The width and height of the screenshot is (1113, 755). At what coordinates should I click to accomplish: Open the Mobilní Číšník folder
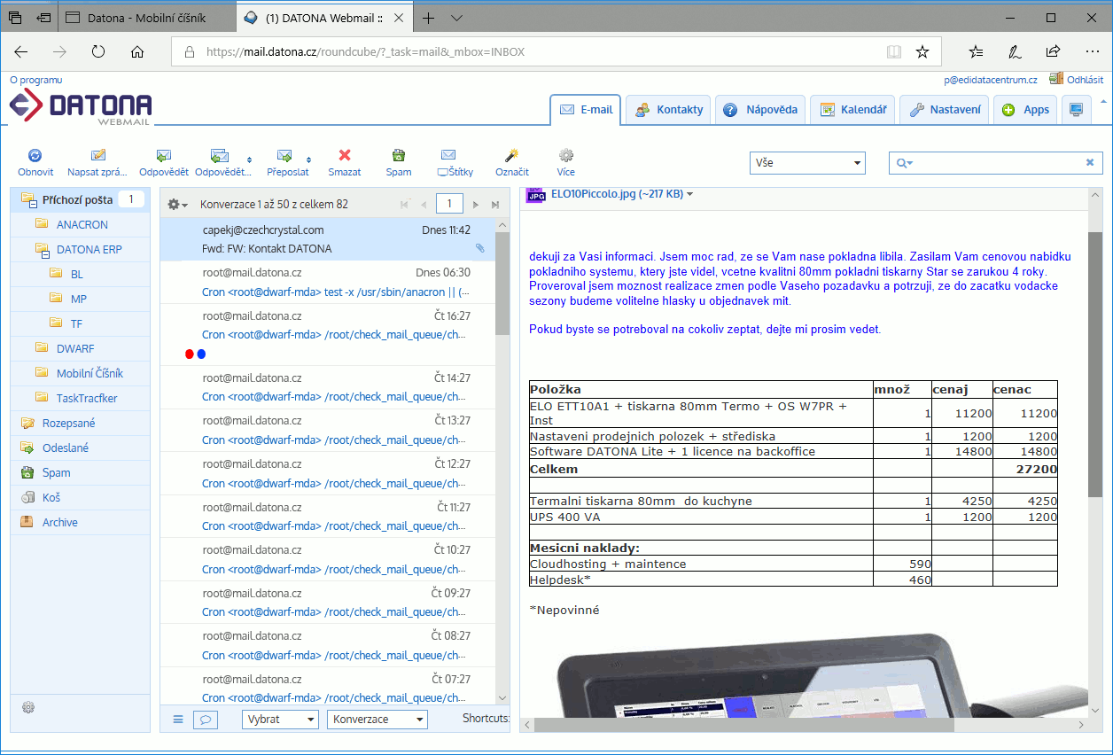[90, 373]
